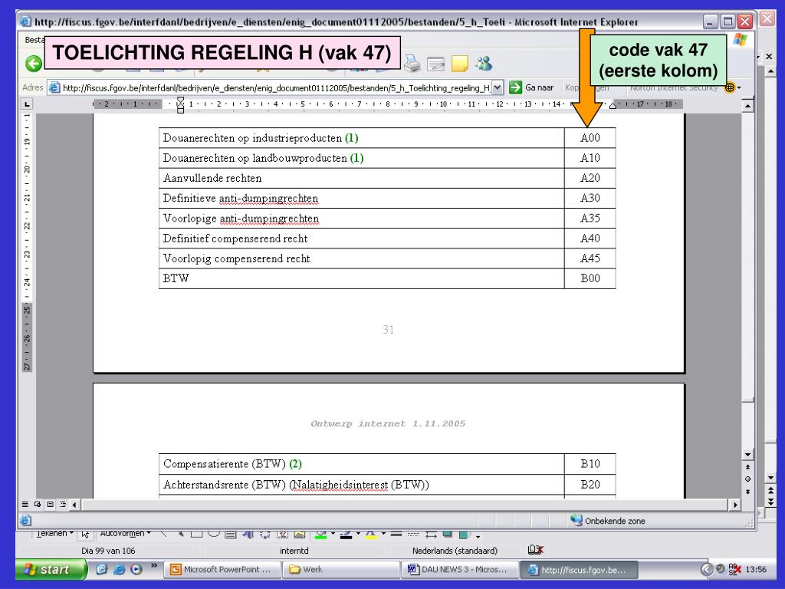Launch Internet Explorer from Quick Launch
Screen dimensions: 785x589
point(119,570)
